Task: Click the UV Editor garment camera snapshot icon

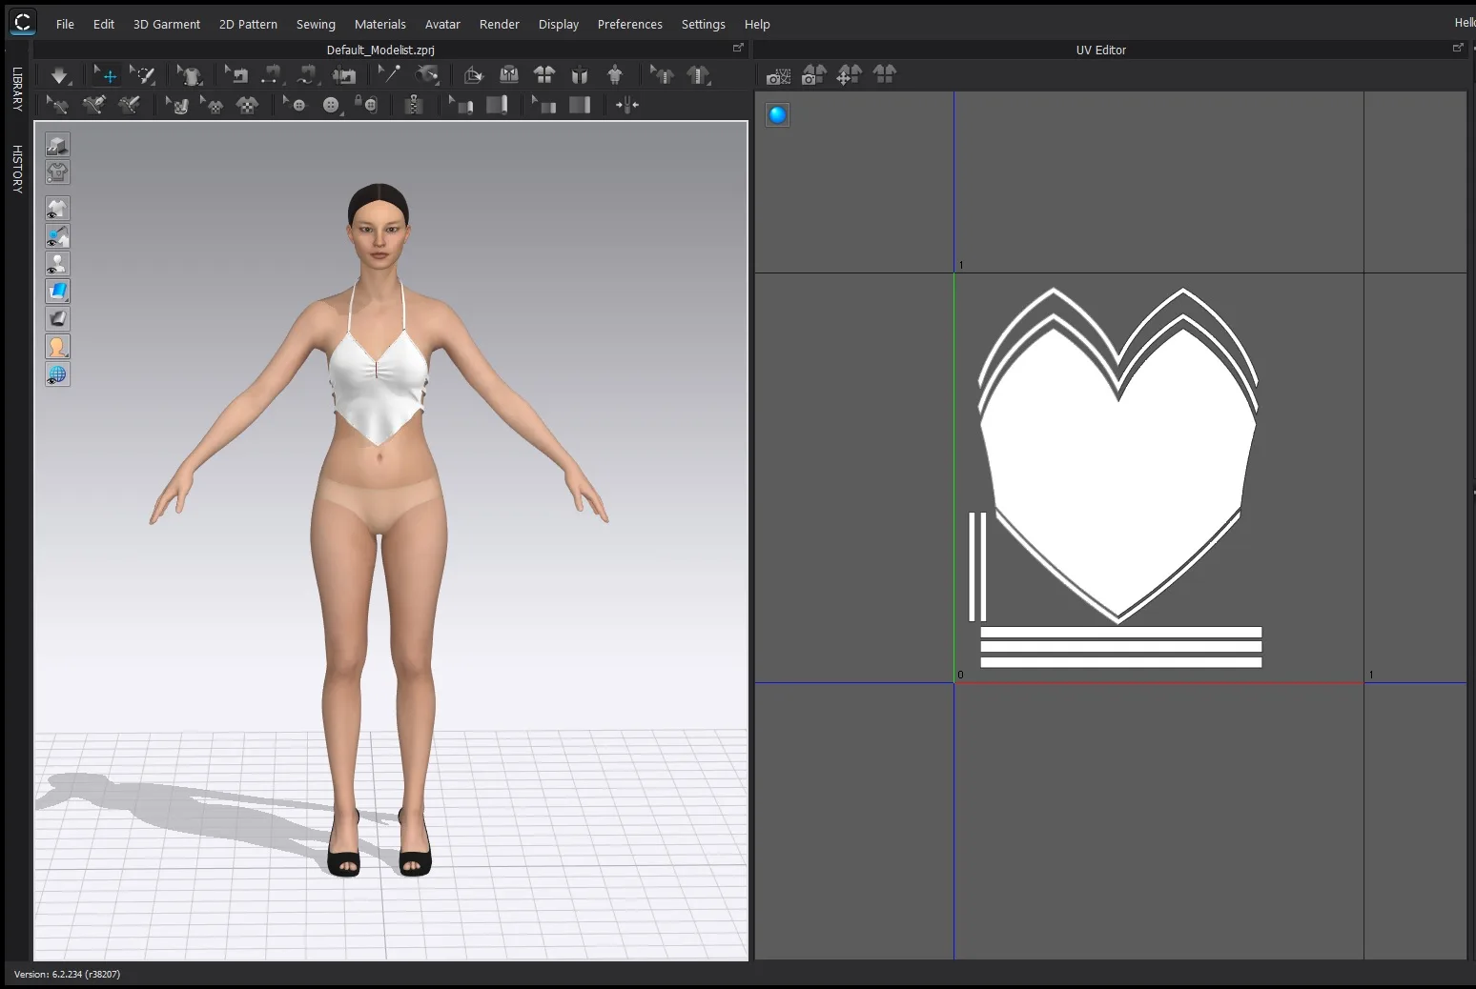Action: point(813,74)
